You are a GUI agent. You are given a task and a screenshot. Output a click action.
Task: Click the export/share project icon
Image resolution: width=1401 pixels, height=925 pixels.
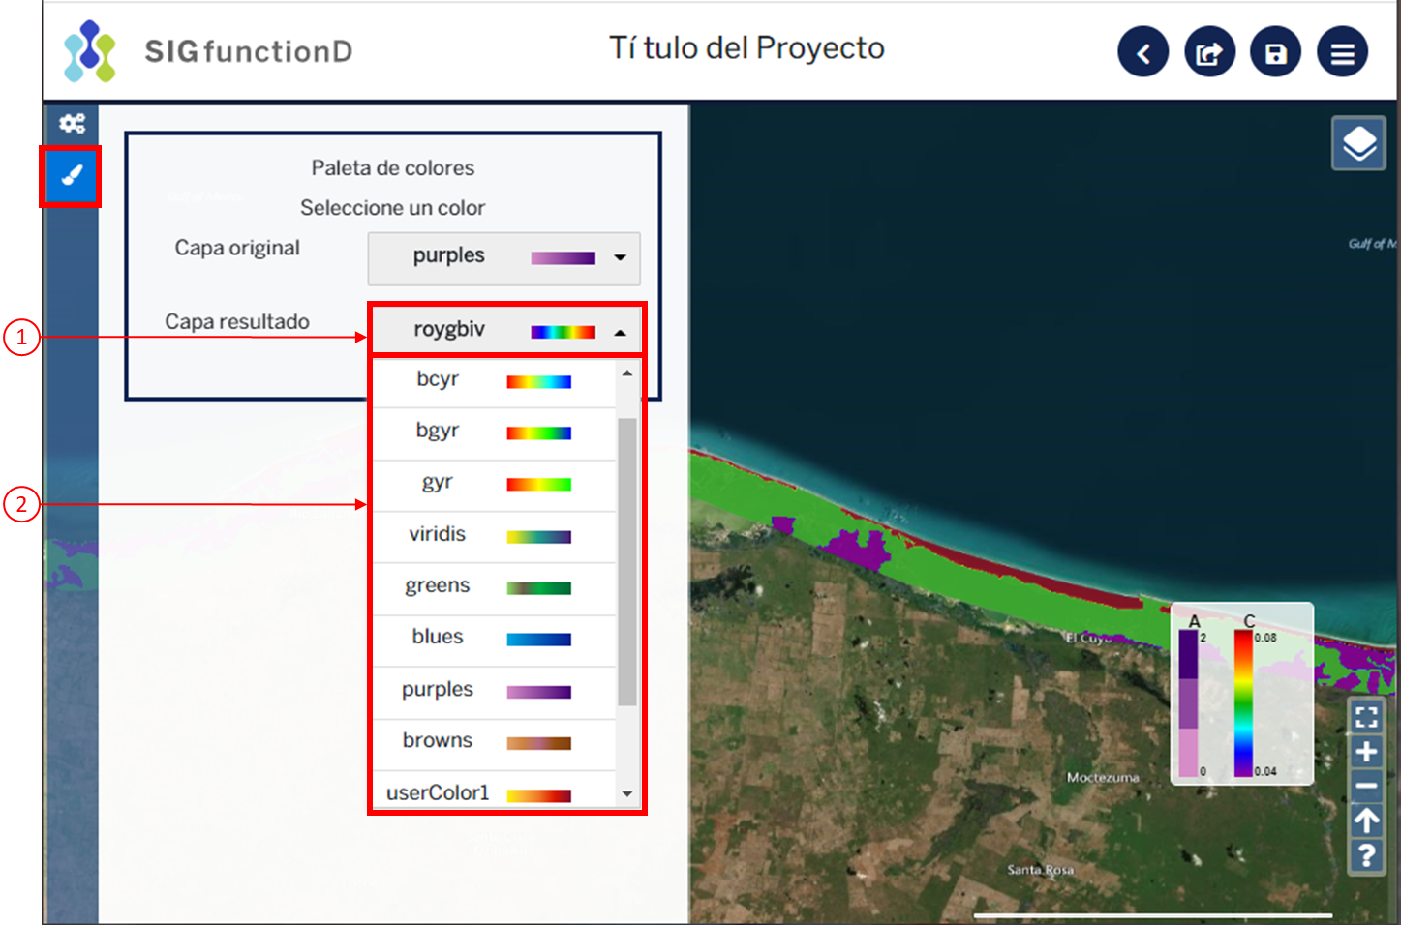click(1210, 52)
